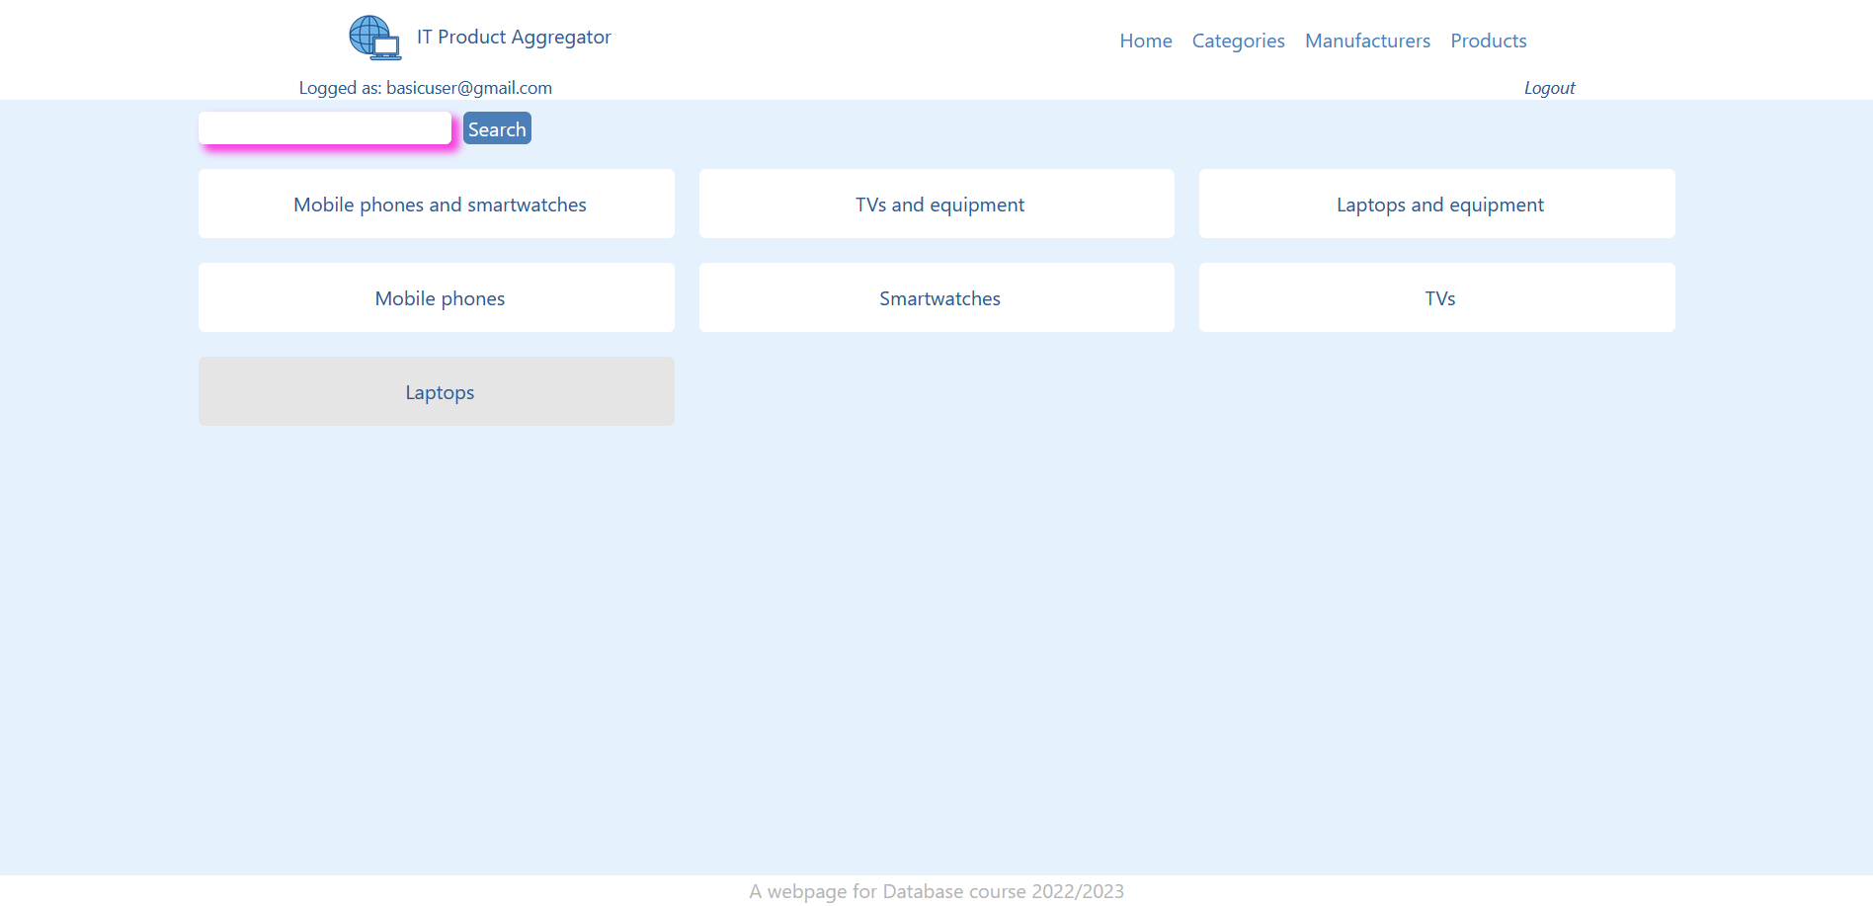Log out using the Logout link

tap(1548, 88)
